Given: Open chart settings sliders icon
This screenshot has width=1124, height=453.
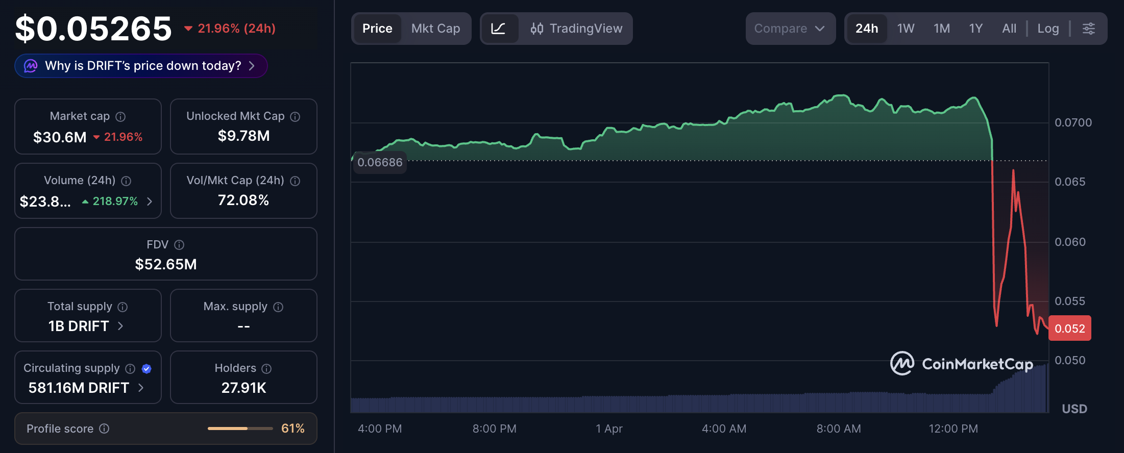Looking at the screenshot, I should pyautogui.click(x=1088, y=29).
